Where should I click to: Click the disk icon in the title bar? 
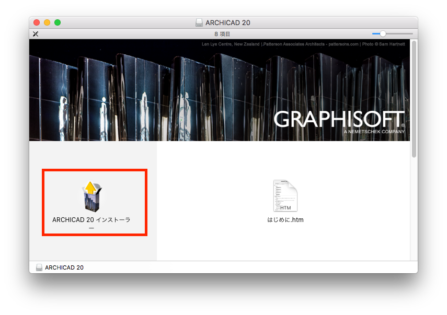tap(199, 22)
